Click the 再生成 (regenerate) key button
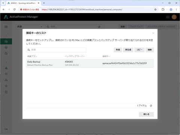The width and height of the screenshot is (180, 135). tap(128, 50)
